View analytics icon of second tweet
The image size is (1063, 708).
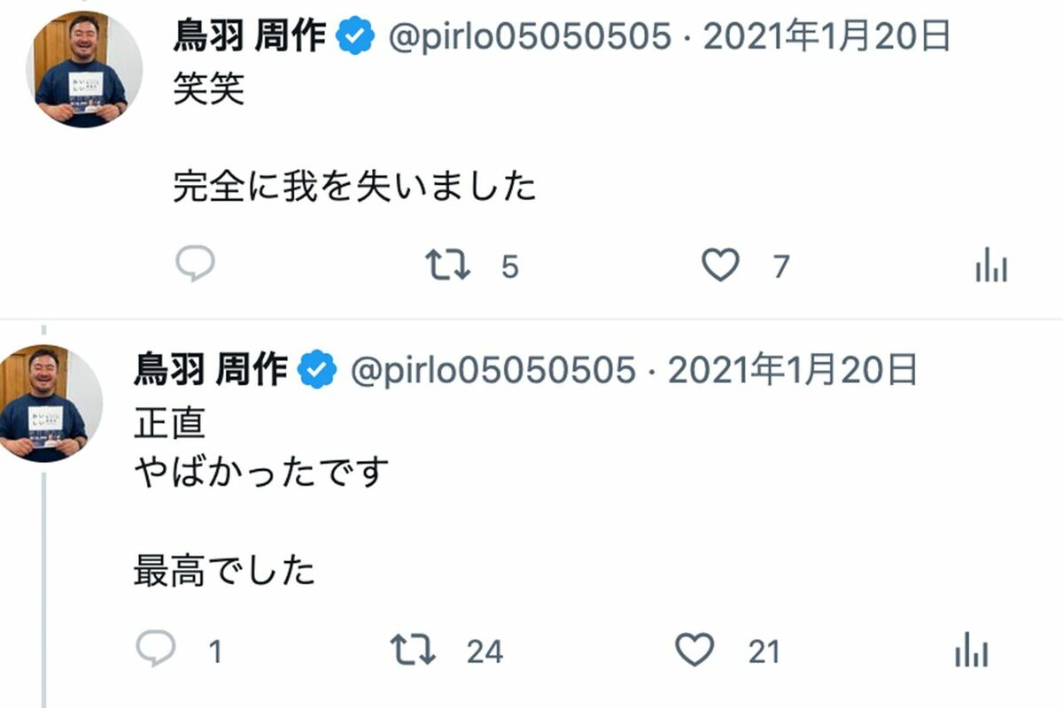pos(971,652)
